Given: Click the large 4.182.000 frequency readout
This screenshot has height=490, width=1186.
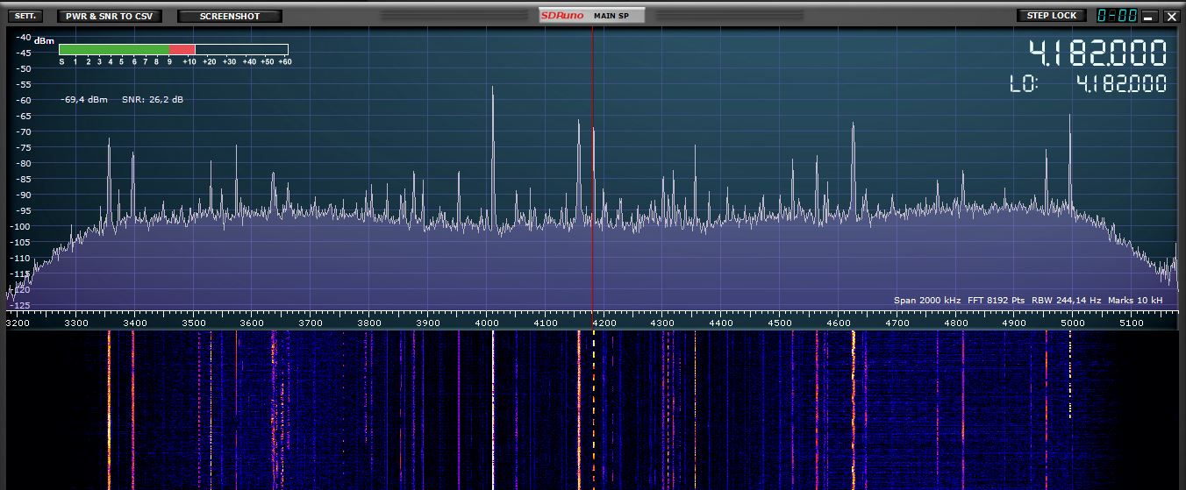Looking at the screenshot, I should pos(1097,53).
